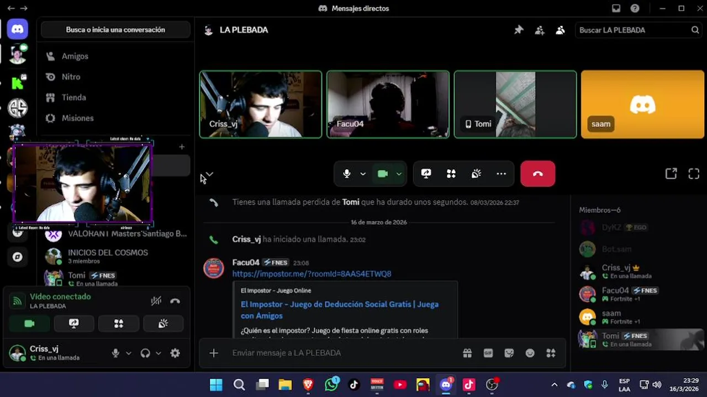Screen dimensions: 707x397
Task: Select Facu04 video tile
Action: (388, 104)
